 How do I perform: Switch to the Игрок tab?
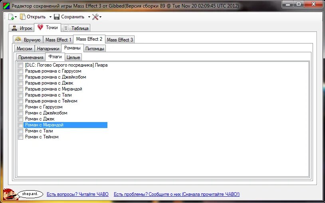click(x=22, y=28)
